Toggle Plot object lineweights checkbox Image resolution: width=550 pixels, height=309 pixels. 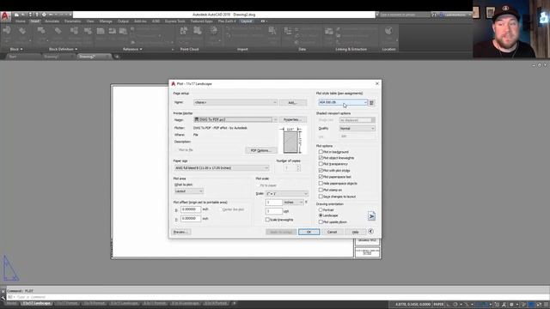(321, 158)
